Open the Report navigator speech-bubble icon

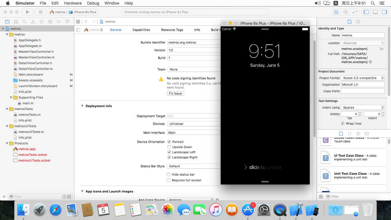pyautogui.click(x=68, y=21)
